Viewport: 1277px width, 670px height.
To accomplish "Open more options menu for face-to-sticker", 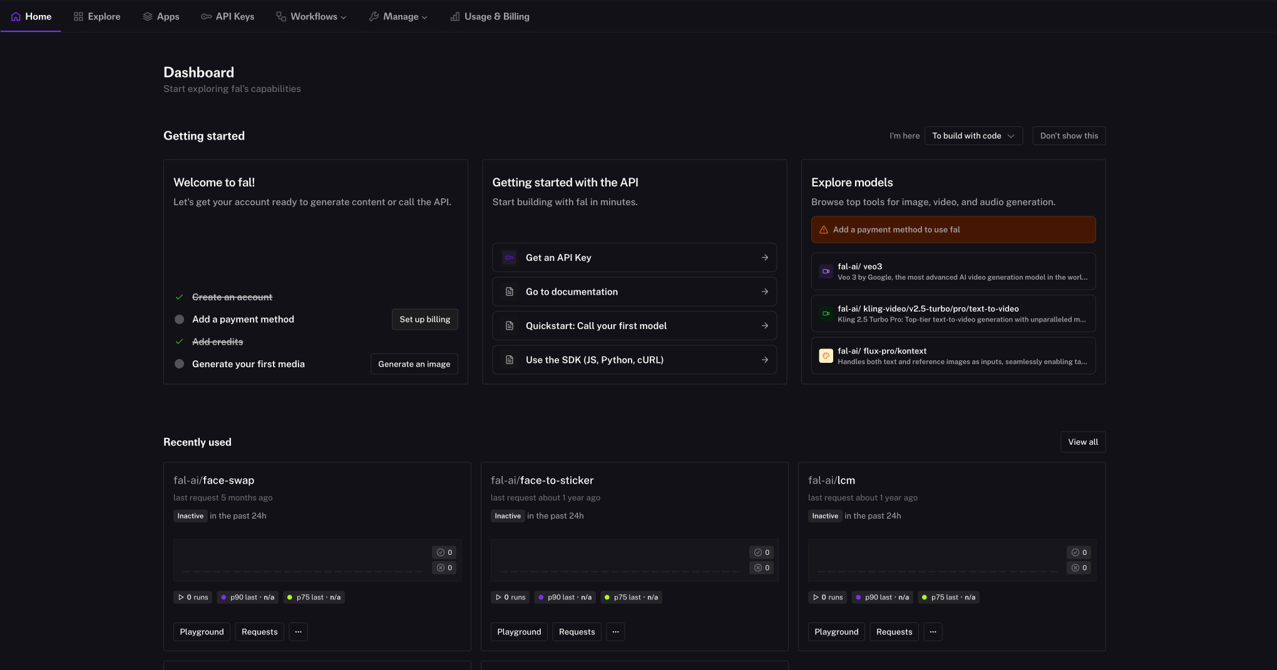I will point(615,632).
